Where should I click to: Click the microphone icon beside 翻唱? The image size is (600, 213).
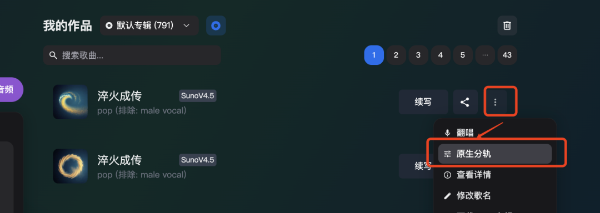(x=447, y=133)
